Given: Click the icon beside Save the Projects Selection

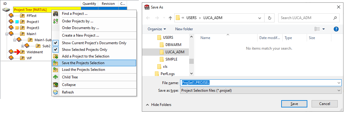Looking at the screenshot, I should pos(56,63).
